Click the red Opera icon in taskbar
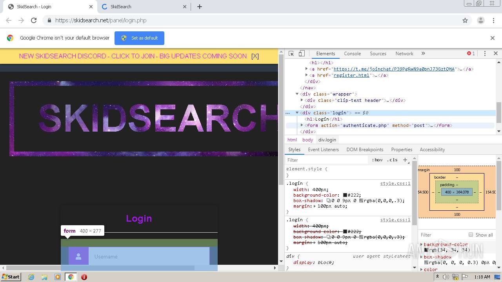 coord(84,277)
